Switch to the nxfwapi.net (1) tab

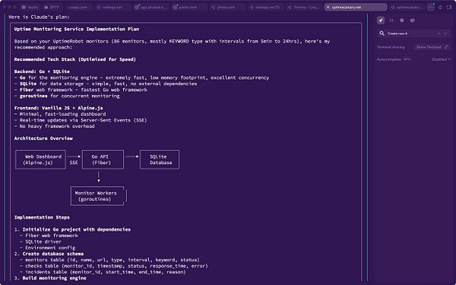[265, 8]
